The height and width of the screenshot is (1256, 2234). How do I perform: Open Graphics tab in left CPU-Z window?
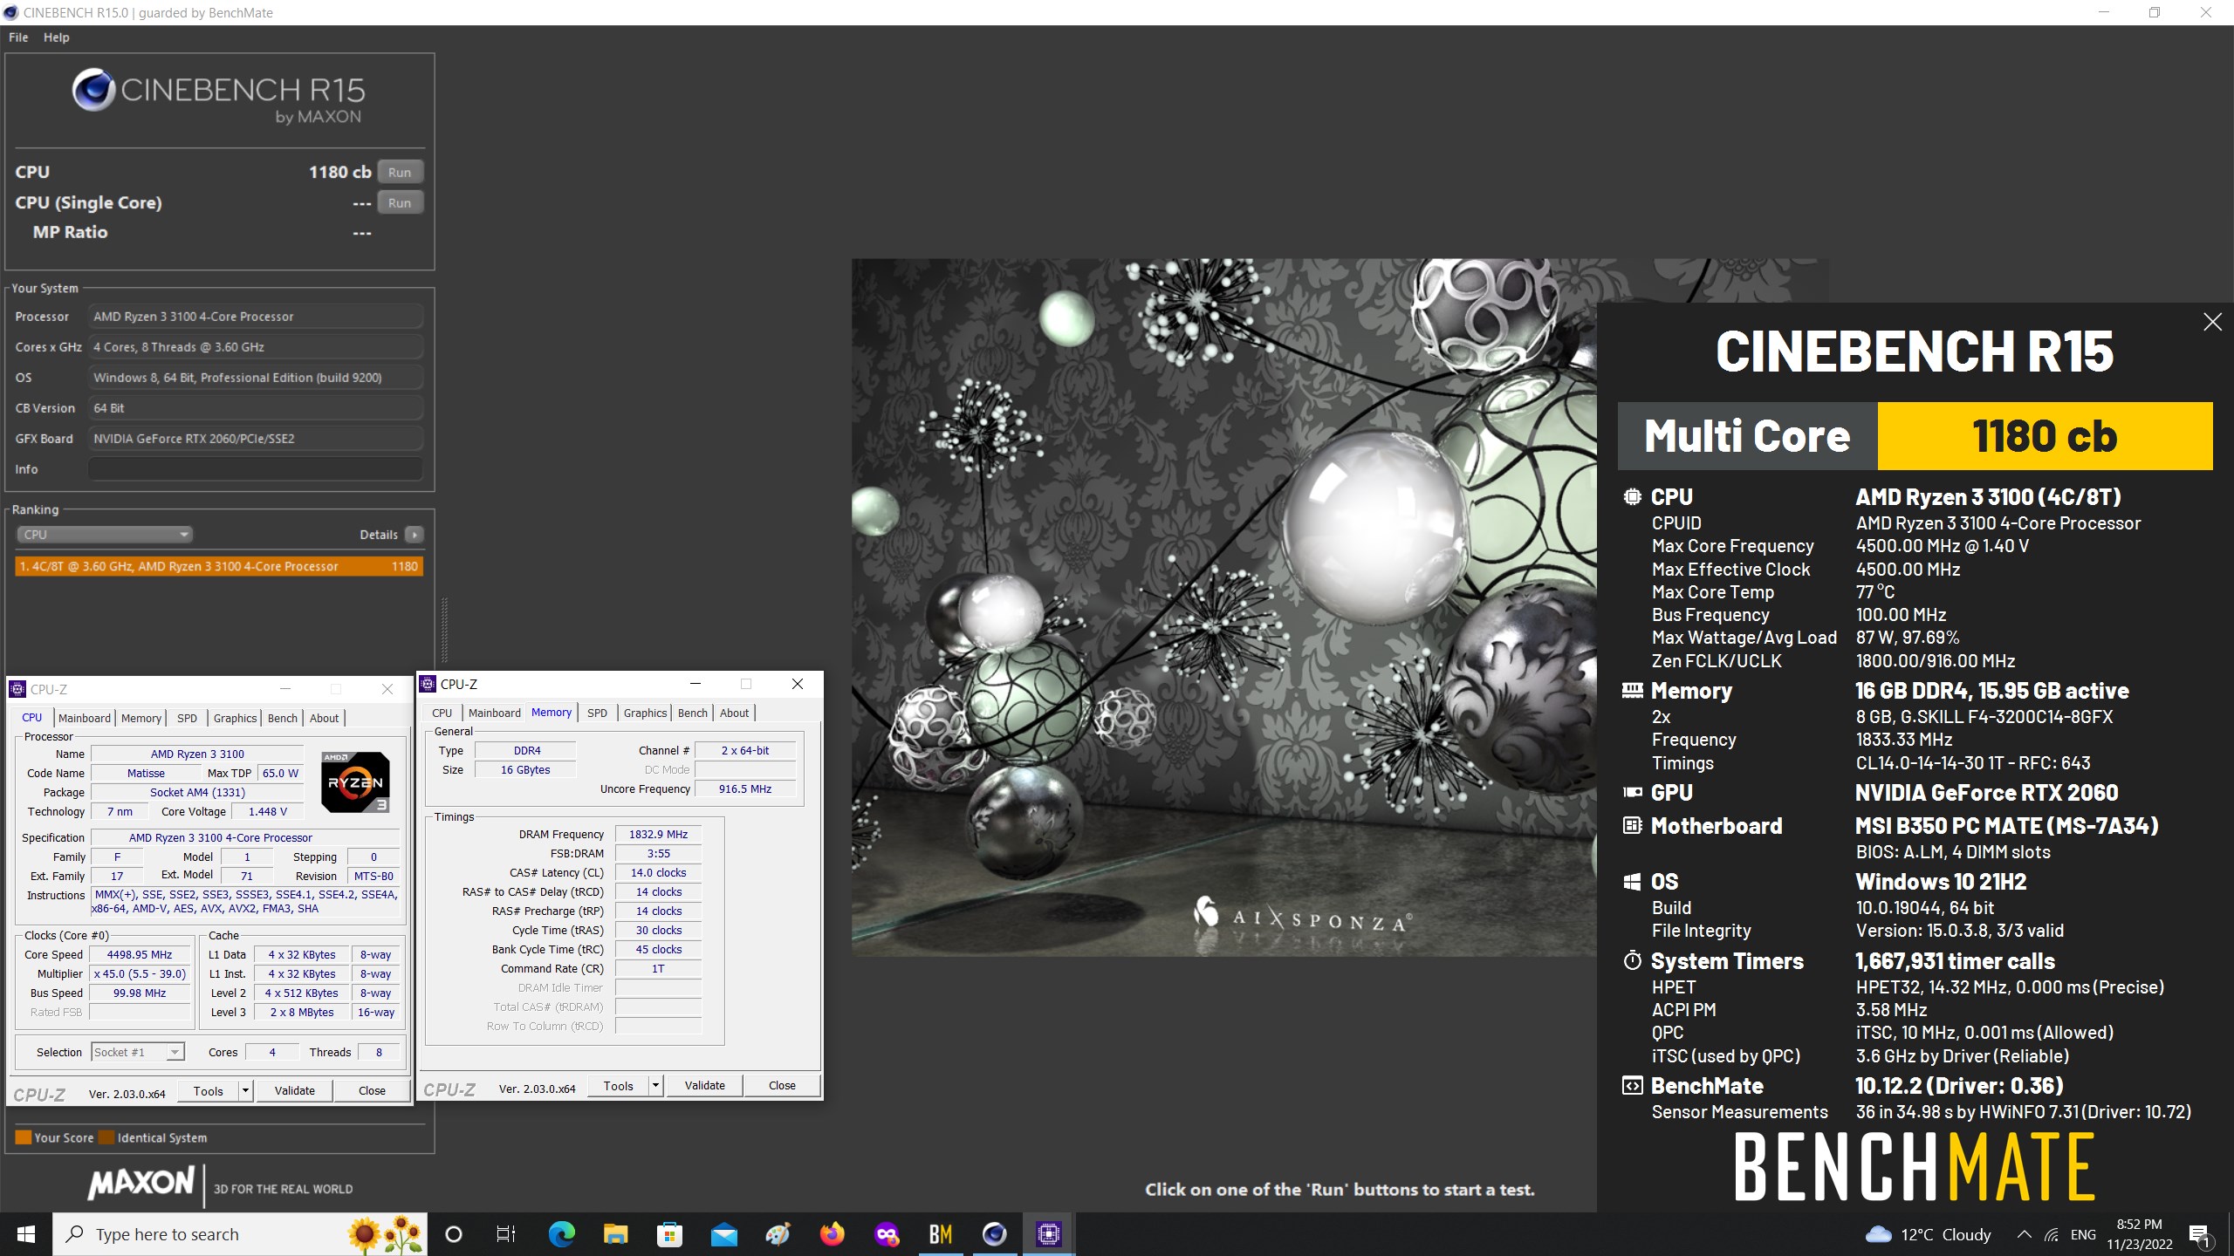[x=235, y=718]
